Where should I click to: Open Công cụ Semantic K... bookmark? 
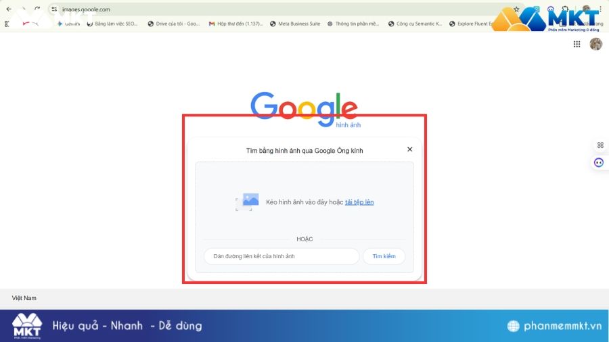coord(415,24)
